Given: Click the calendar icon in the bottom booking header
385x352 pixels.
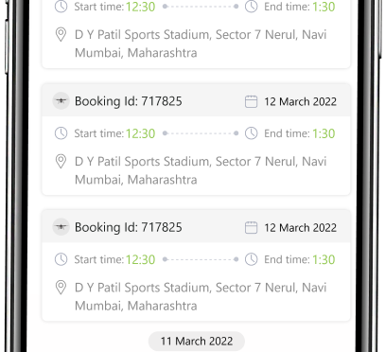Looking at the screenshot, I should (251, 227).
